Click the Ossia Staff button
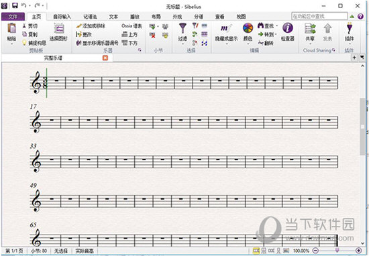 click(131, 26)
